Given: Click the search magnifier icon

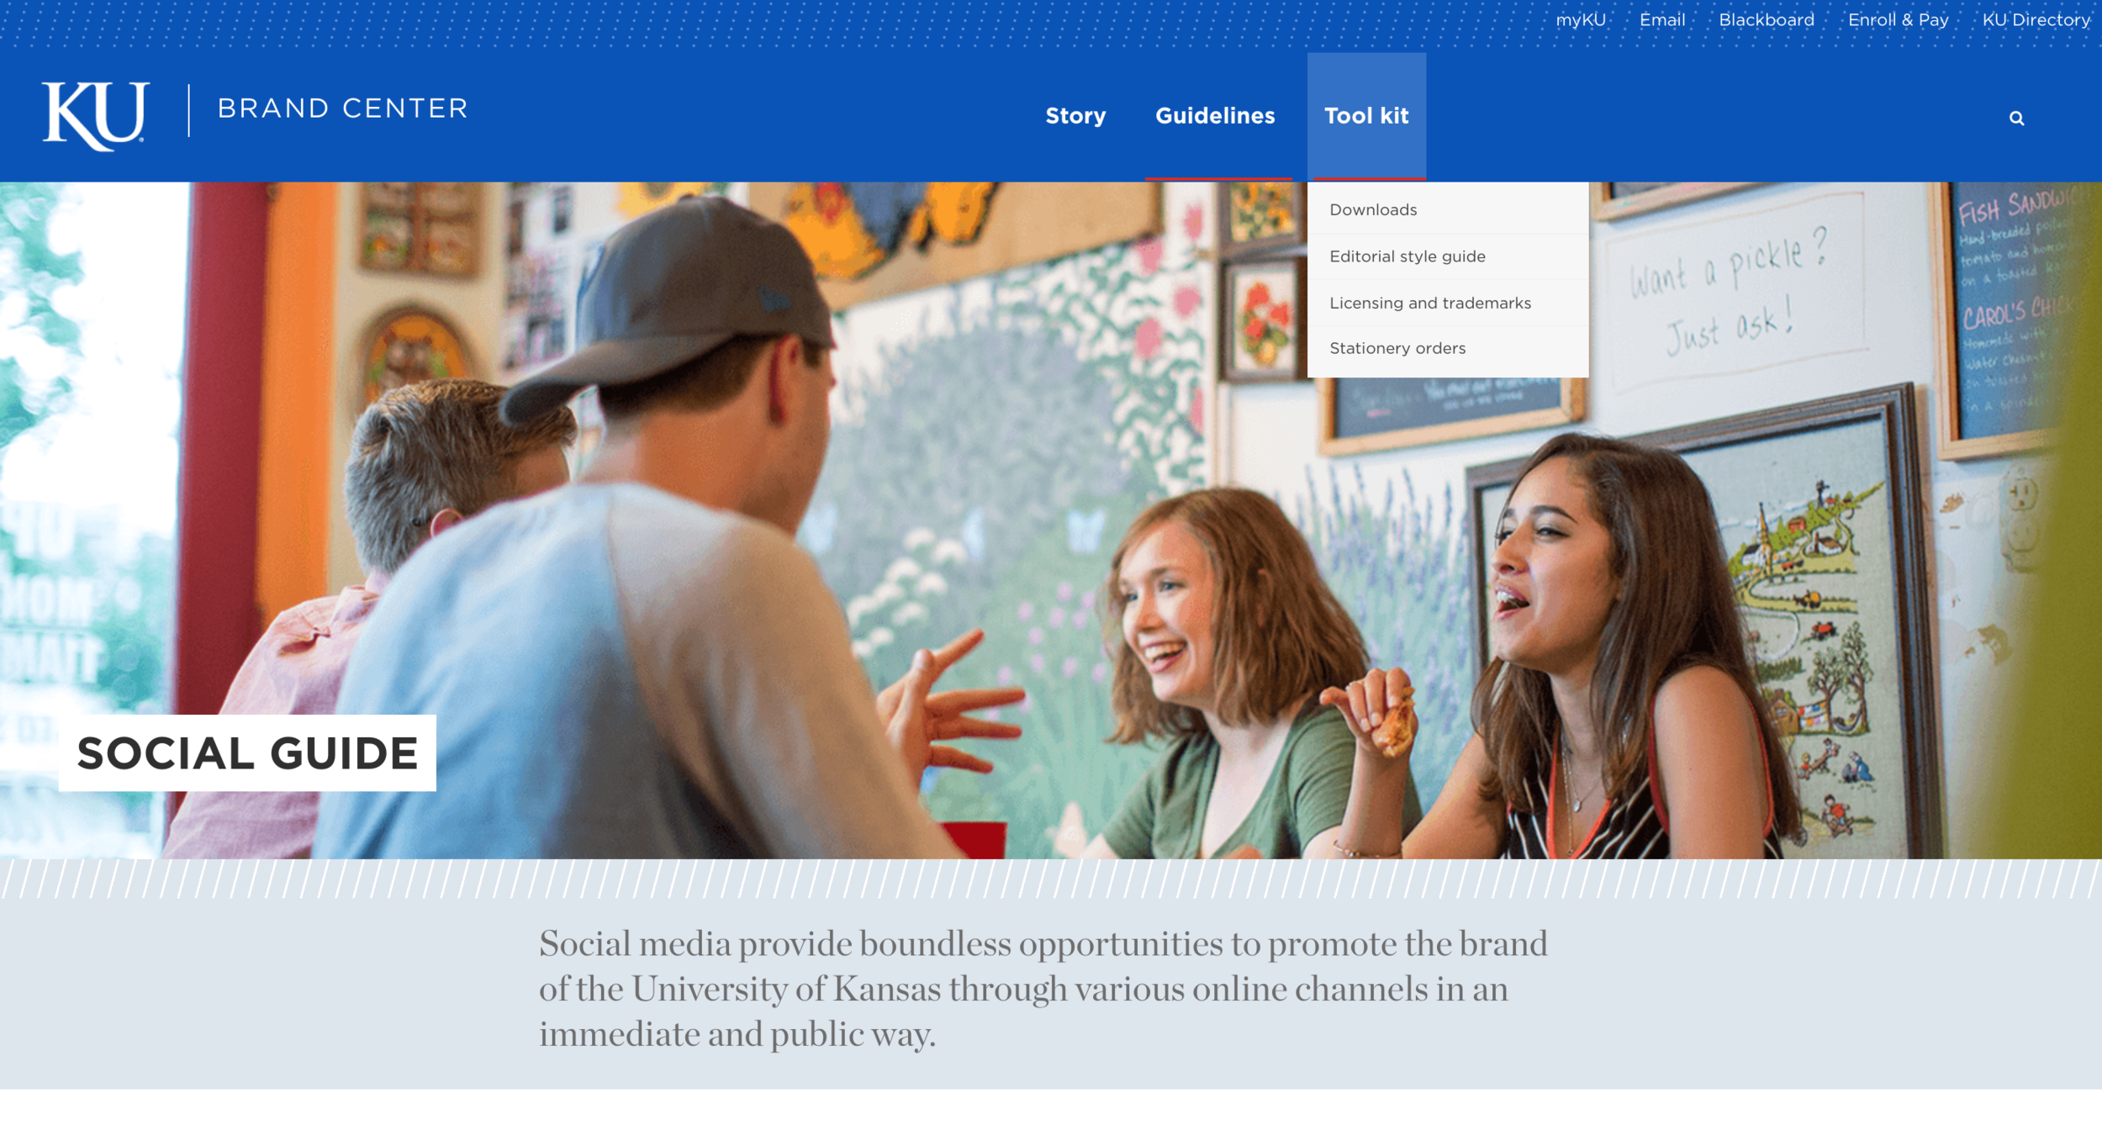Looking at the screenshot, I should point(2016,119).
